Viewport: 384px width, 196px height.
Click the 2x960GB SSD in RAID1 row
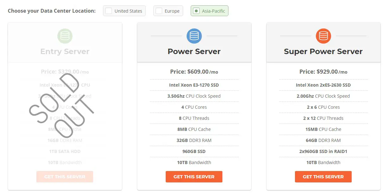coord(323,151)
